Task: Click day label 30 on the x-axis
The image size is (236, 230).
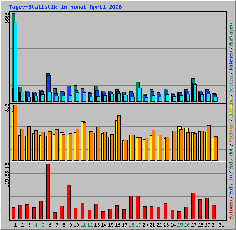Action: pos(214,225)
